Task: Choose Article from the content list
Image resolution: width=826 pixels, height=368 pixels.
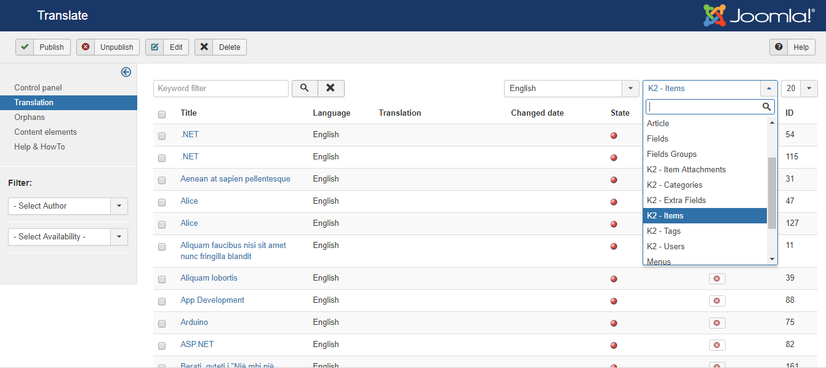Action: click(x=705, y=123)
